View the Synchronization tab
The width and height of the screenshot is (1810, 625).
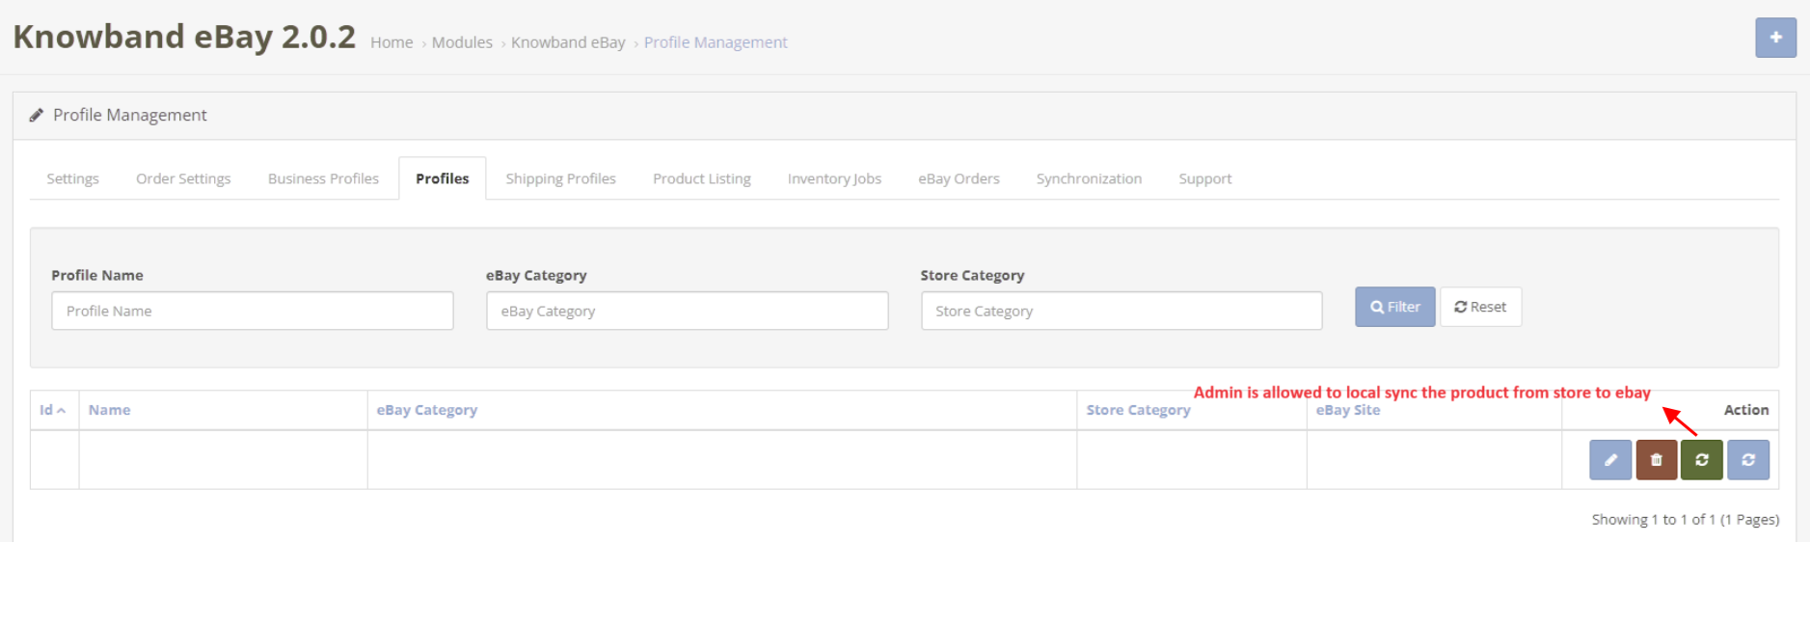pyautogui.click(x=1089, y=178)
